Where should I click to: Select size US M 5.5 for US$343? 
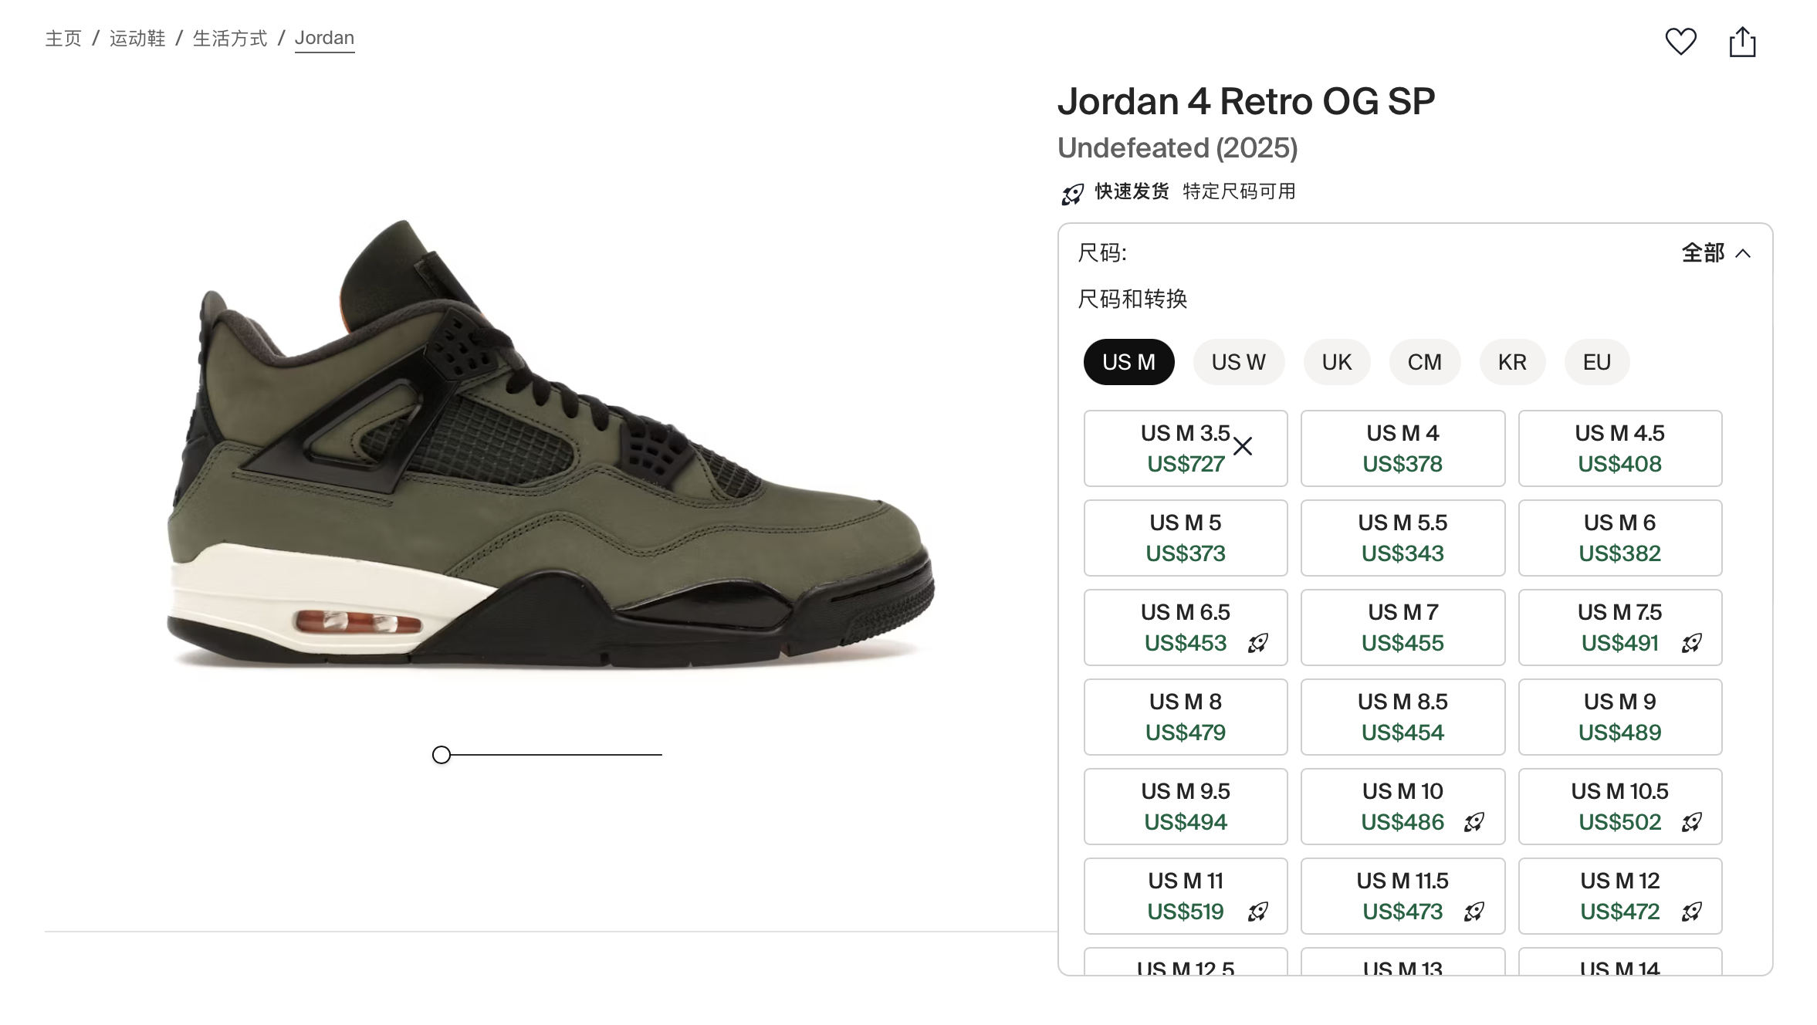pos(1402,537)
